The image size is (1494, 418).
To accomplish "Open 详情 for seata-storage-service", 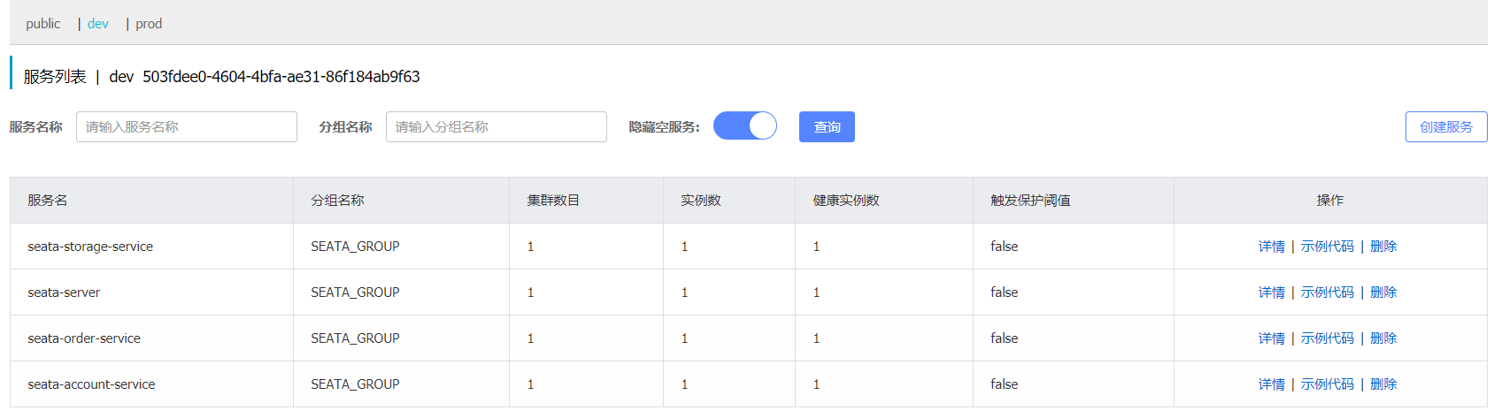I will 1272,247.
